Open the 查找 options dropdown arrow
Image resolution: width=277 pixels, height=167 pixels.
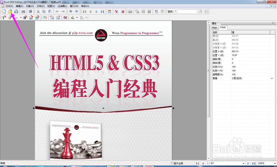click(x=176, y=11)
